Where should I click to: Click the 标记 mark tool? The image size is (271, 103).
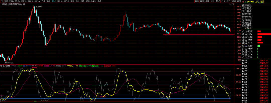(228, 1)
